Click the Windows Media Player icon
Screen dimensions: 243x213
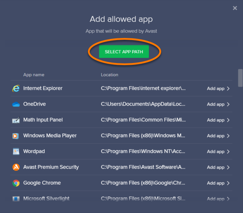[16, 136]
